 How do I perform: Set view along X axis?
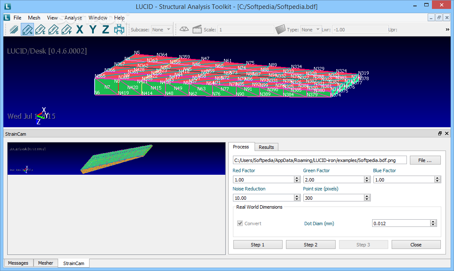80,30
